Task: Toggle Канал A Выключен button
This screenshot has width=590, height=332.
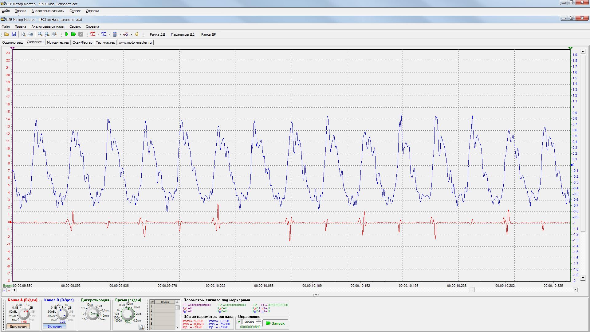Action: 18,326
